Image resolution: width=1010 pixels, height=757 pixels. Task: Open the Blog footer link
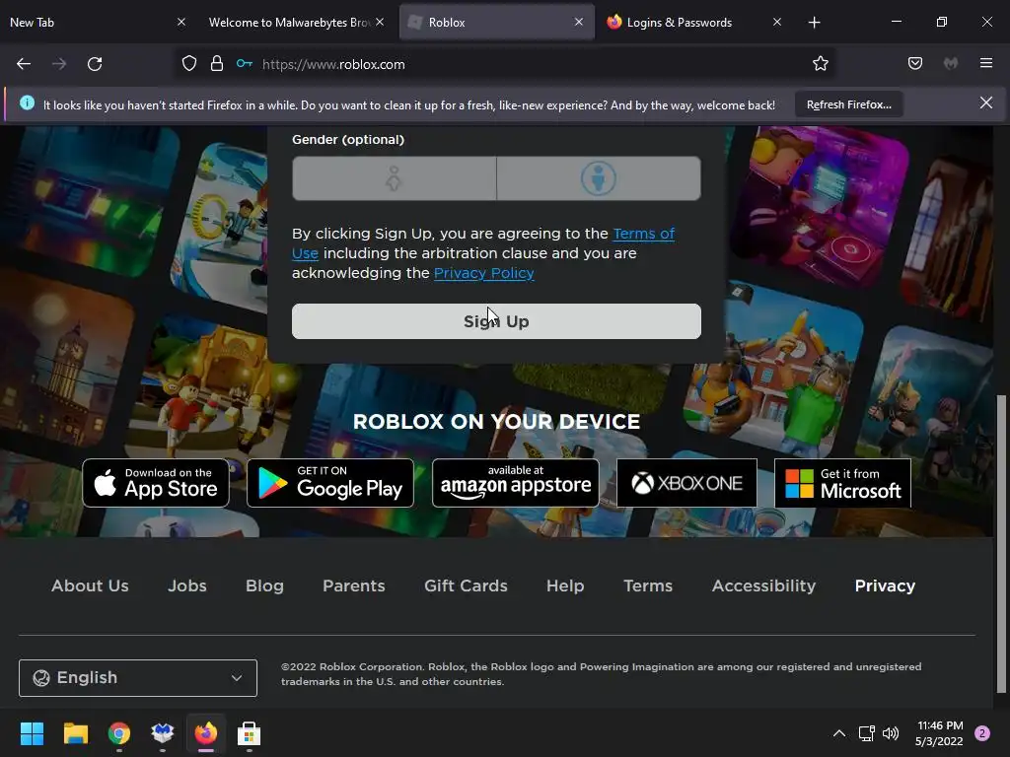[x=264, y=585]
